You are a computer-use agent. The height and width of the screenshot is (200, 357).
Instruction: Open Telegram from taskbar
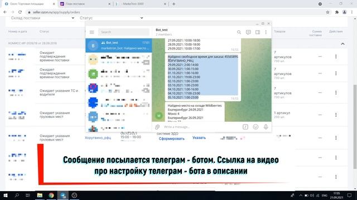coord(63,195)
